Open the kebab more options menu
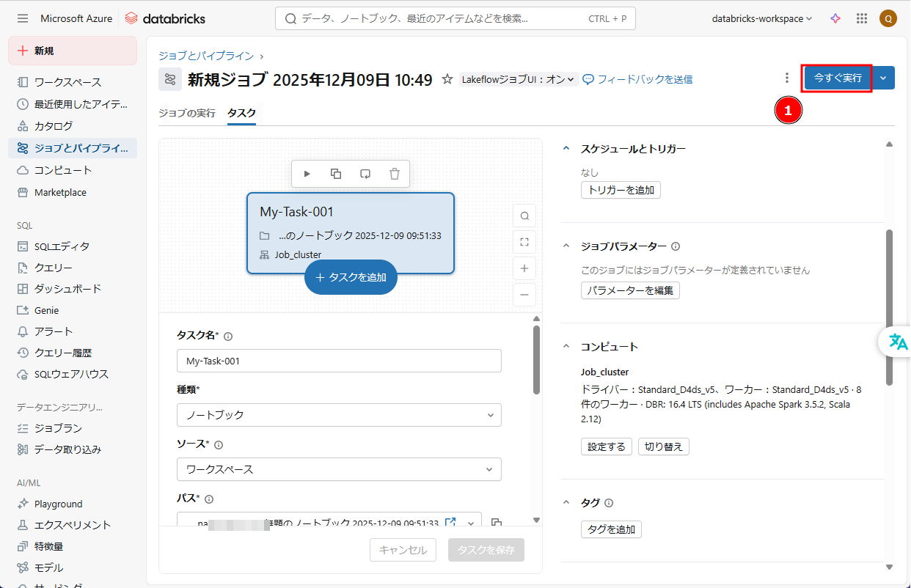This screenshot has height=588, width=911. (787, 78)
